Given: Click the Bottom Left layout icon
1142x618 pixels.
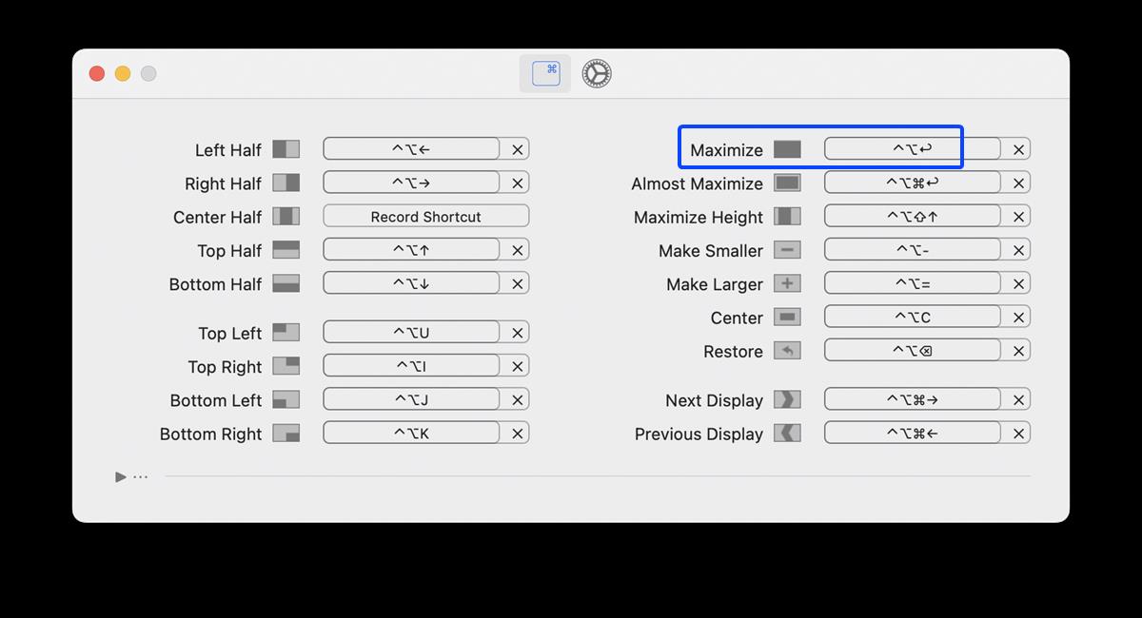Looking at the screenshot, I should 286,399.
